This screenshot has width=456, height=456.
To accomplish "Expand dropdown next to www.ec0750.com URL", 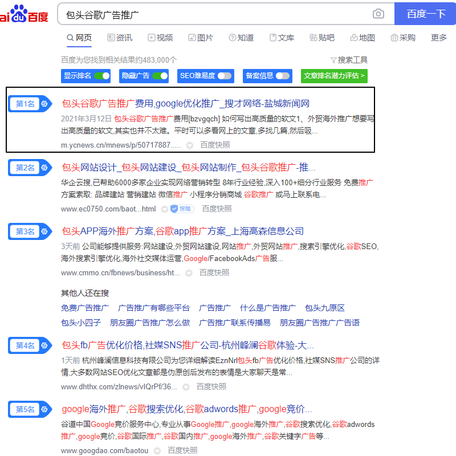I will point(165,209).
